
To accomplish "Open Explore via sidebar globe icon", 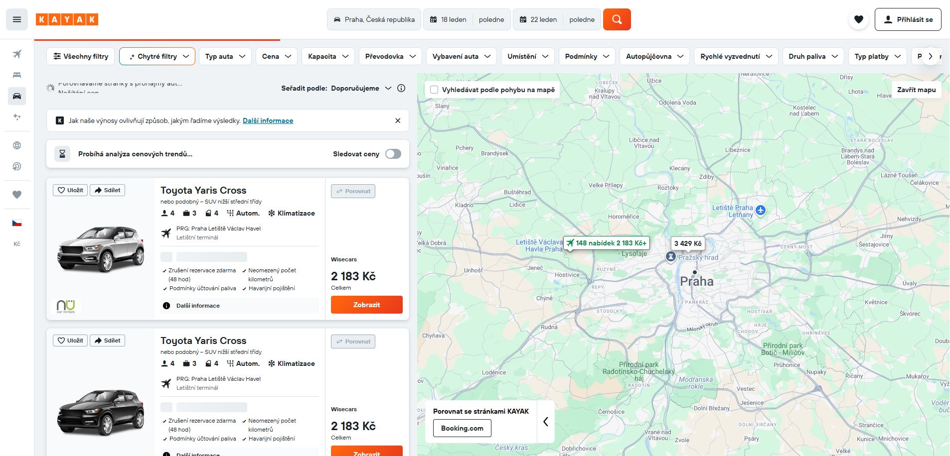I will click(17, 145).
